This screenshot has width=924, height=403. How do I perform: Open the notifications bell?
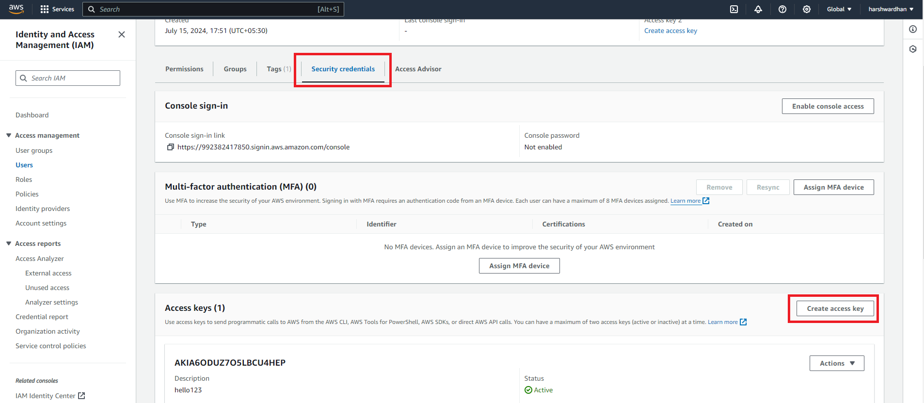758,9
